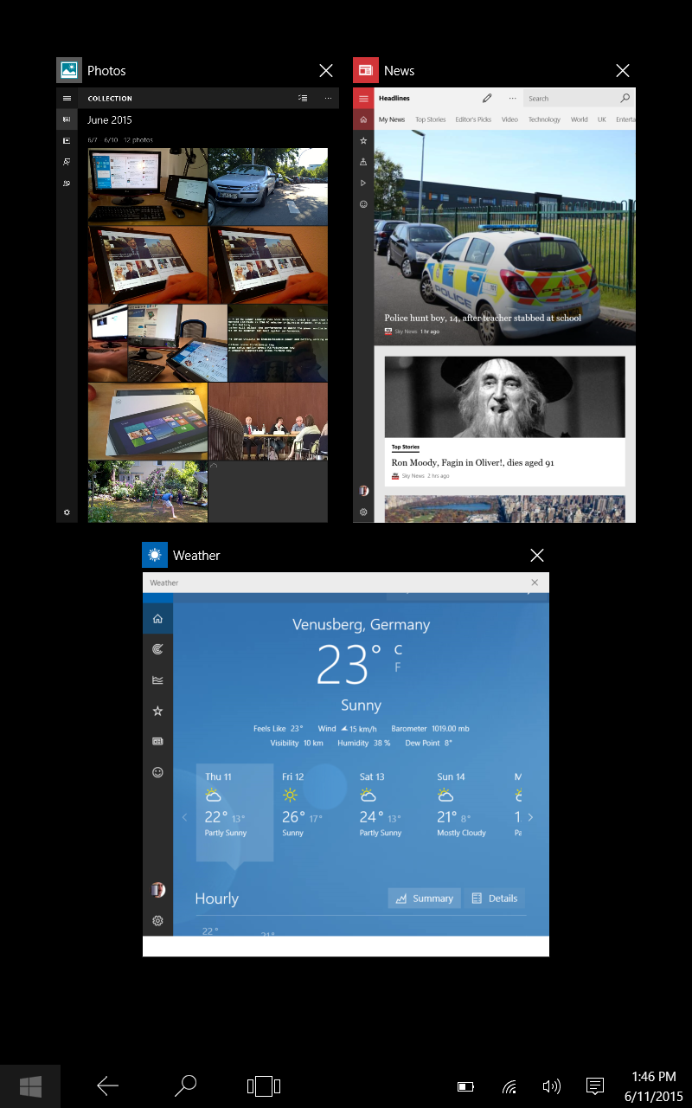692x1108 pixels.
Task: Close the News task view window
Action: 623,71
